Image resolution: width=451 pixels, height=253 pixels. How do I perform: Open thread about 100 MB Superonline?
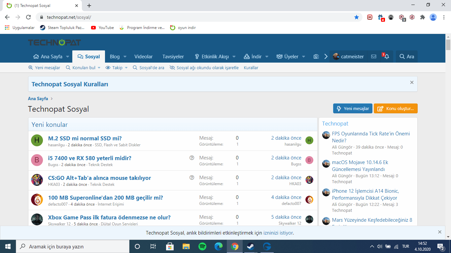coord(106,198)
